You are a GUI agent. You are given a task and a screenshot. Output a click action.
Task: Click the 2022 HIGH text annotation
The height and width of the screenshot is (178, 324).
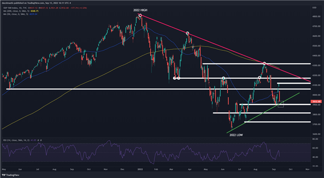(x=140, y=10)
